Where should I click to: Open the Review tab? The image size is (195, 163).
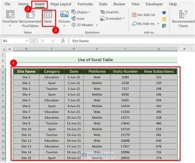coord(119,4)
